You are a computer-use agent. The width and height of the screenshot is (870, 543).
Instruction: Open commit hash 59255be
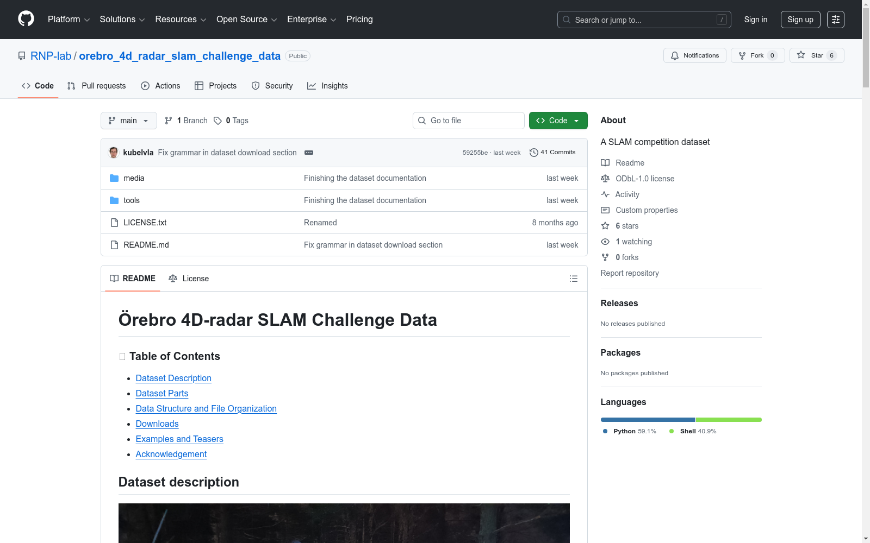(x=475, y=153)
